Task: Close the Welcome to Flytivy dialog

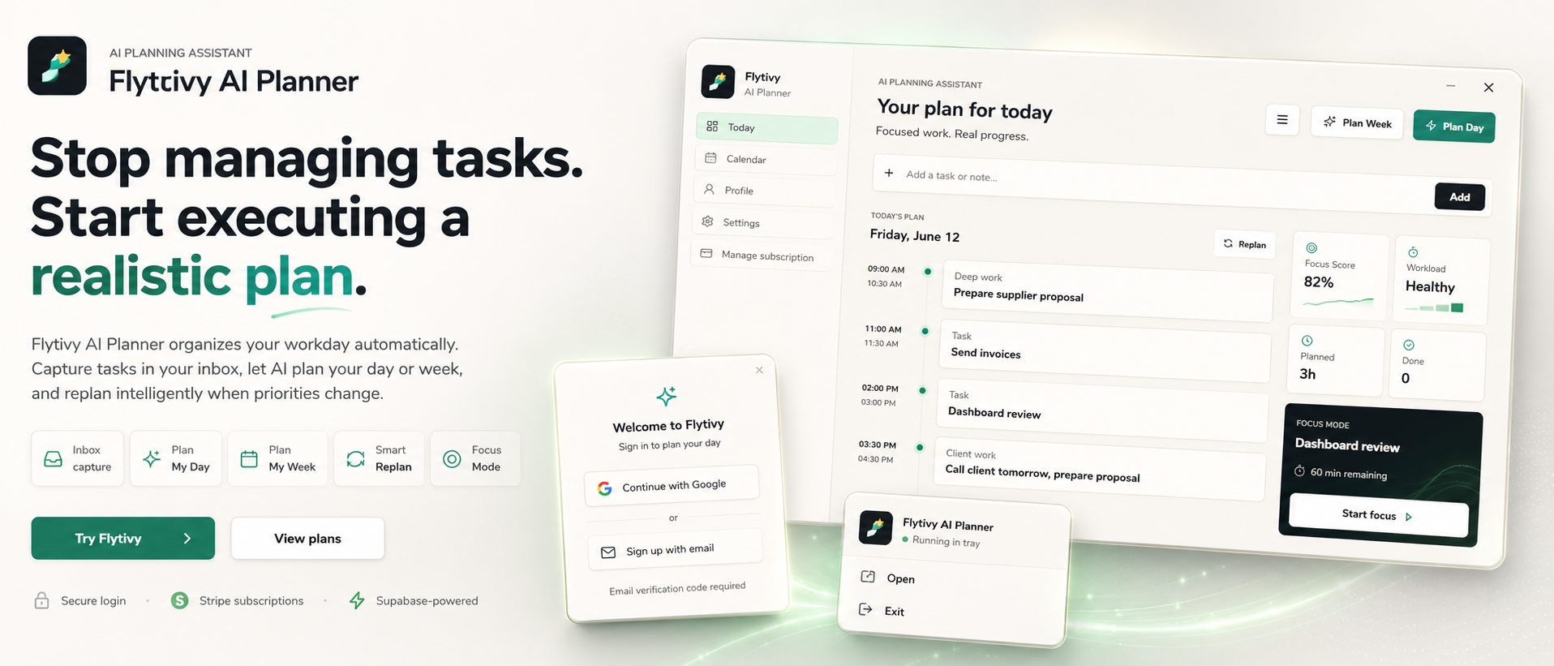Action: 759,370
